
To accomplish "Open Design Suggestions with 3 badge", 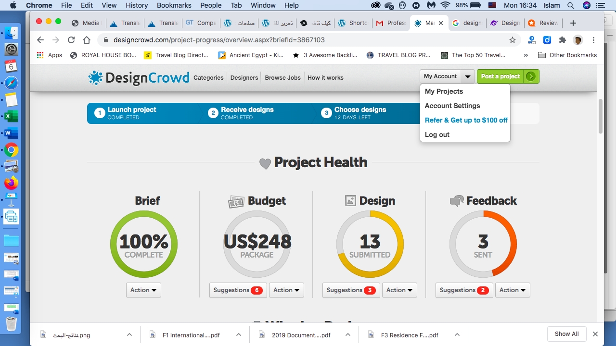I will (351, 290).
